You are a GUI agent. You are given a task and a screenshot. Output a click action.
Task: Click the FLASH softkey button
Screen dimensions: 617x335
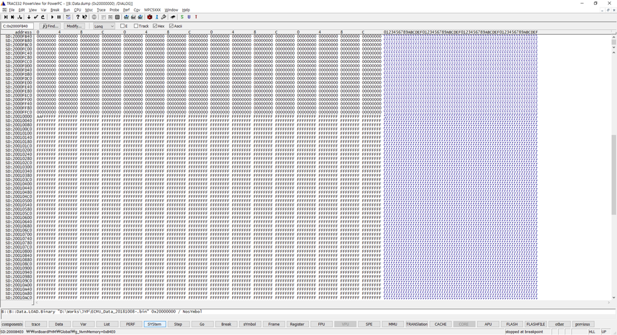[x=511, y=325]
